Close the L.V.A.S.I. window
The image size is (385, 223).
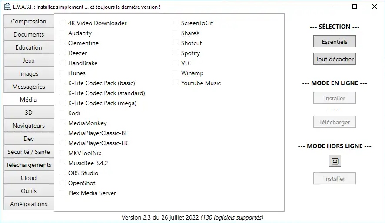tap(375, 7)
